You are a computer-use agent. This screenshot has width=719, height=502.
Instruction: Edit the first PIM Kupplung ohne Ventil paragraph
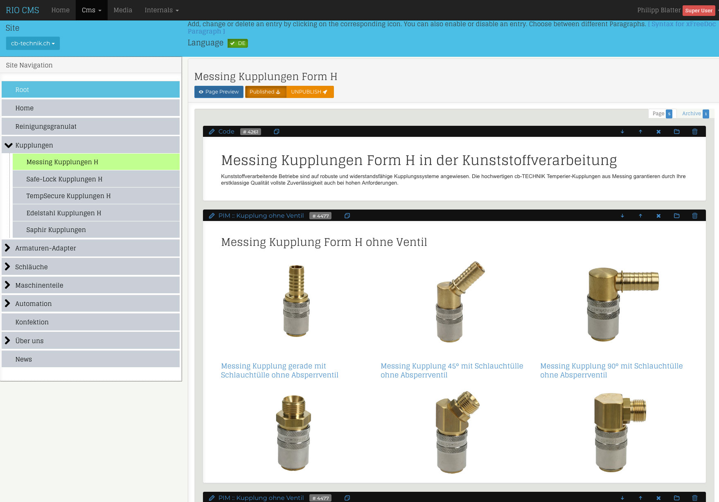212,216
